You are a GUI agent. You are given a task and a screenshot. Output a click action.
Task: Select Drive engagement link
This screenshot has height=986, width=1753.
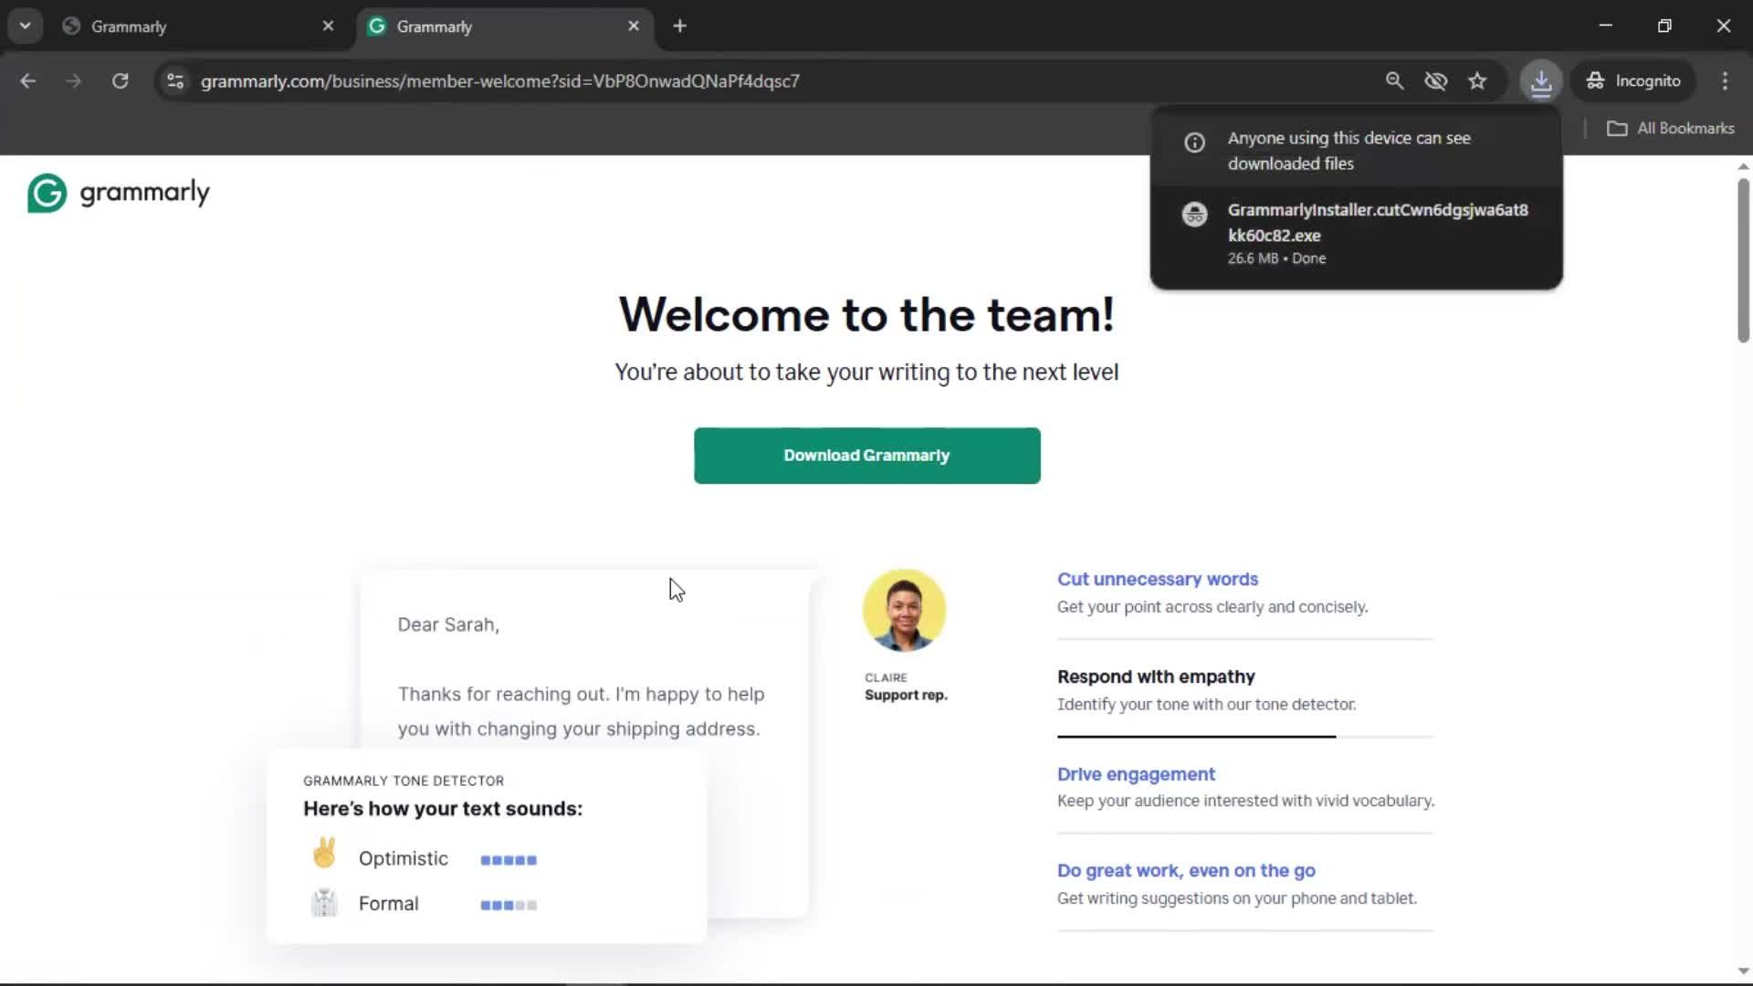tap(1136, 774)
